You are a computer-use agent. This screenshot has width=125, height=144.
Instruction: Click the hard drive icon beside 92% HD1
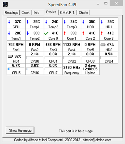coord(10,56)
